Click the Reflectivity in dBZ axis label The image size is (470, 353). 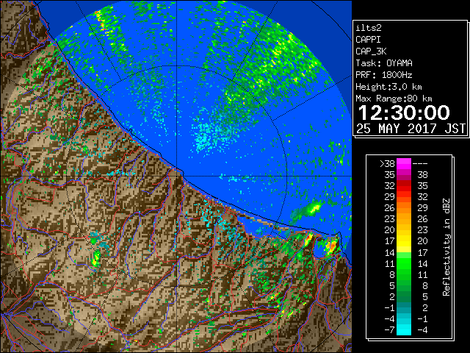[x=446, y=247]
